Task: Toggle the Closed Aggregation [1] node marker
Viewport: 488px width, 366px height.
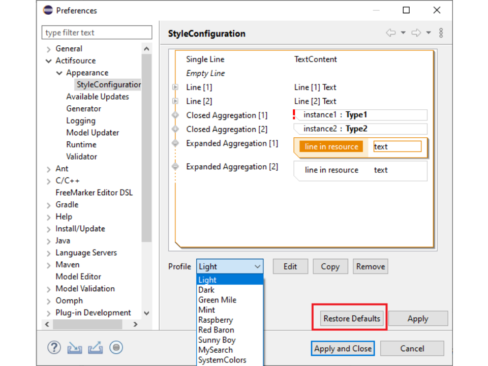Action: [175, 115]
